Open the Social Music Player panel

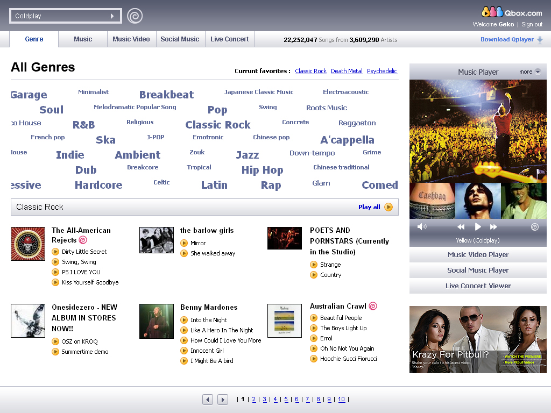pyautogui.click(x=478, y=270)
